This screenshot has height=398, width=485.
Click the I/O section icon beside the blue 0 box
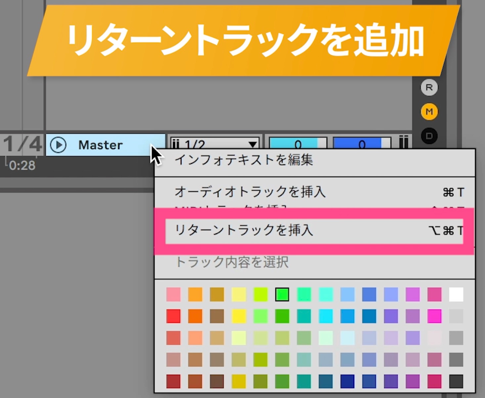[403, 142]
